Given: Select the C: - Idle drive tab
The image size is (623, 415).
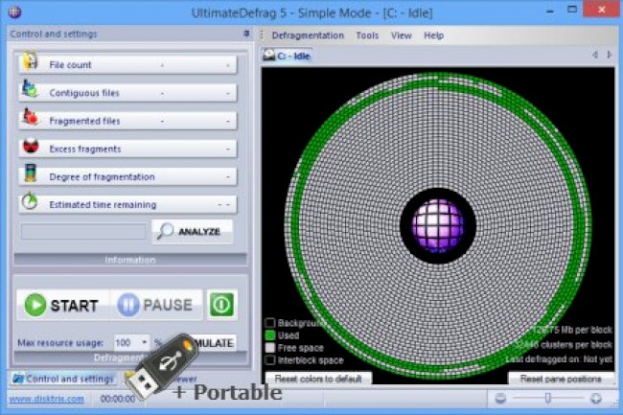Looking at the screenshot, I should tap(288, 56).
